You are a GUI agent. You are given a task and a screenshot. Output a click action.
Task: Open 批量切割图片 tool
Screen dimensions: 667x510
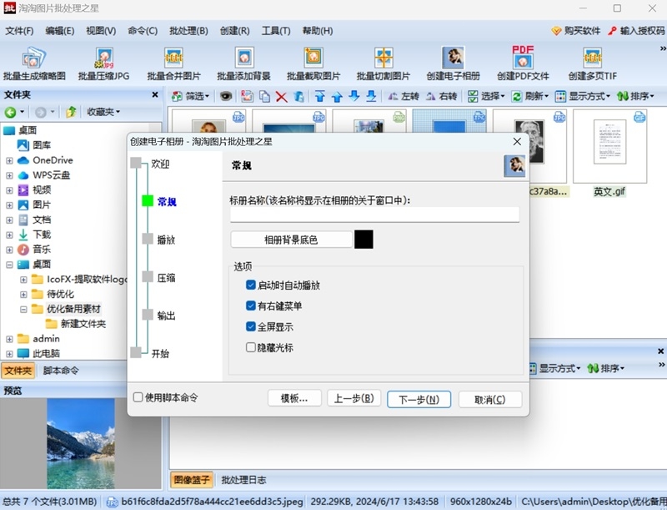tap(384, 64)
